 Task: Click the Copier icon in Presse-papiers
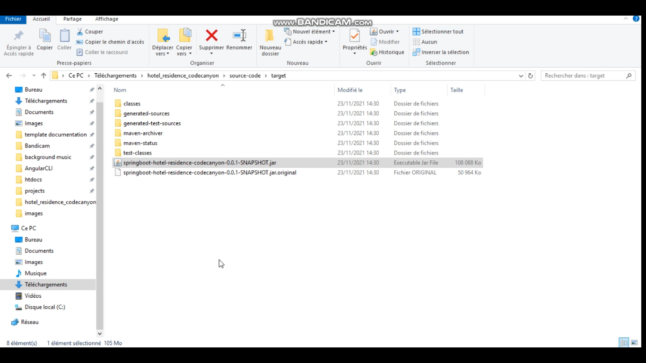tap(45, 35)
